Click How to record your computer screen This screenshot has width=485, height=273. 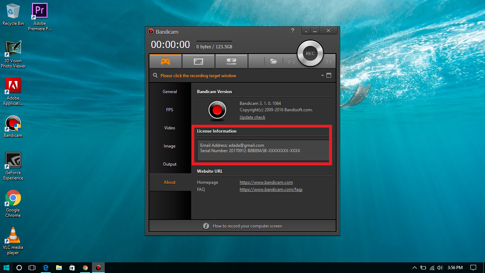pyautogui.click(x=247, y=226)
